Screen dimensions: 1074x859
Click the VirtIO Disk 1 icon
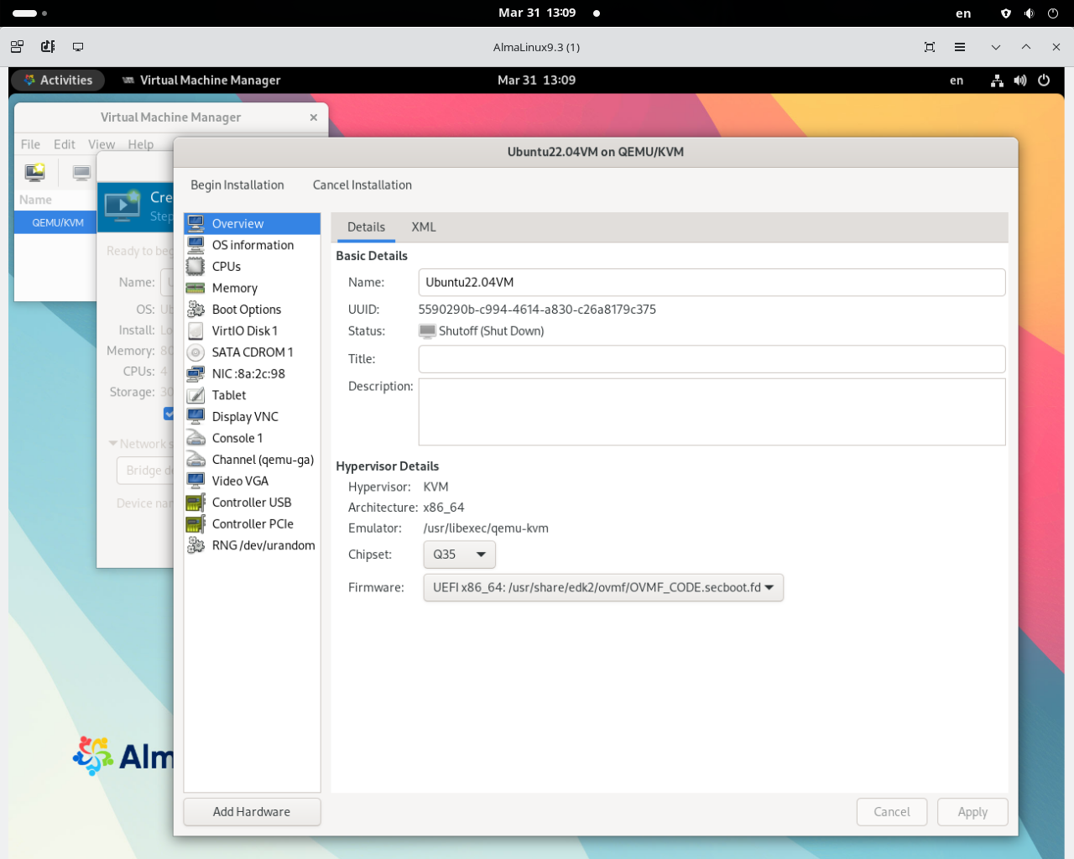[x=196, y=331]
